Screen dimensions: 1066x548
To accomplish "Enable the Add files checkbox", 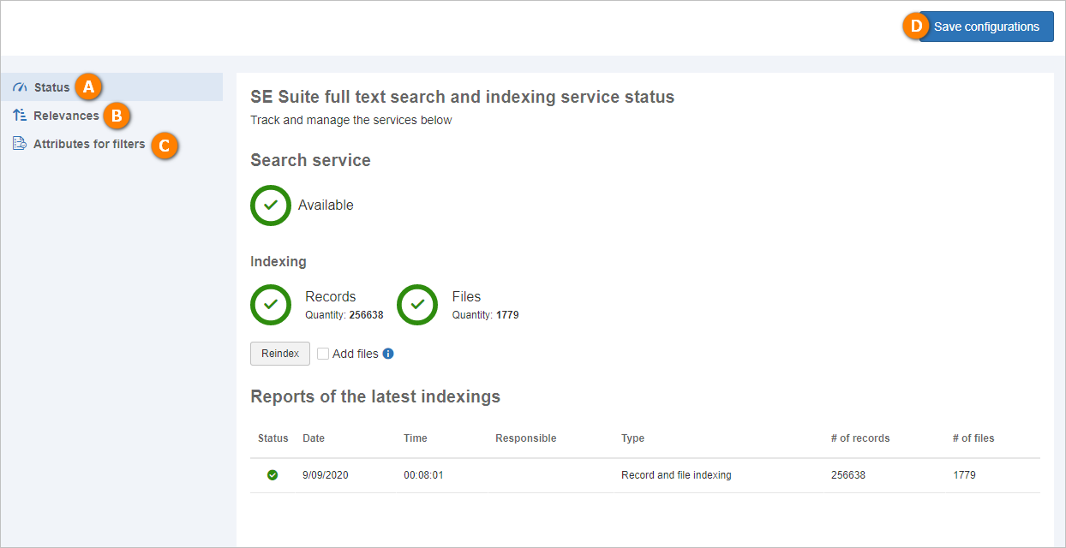I will point(323,354).
